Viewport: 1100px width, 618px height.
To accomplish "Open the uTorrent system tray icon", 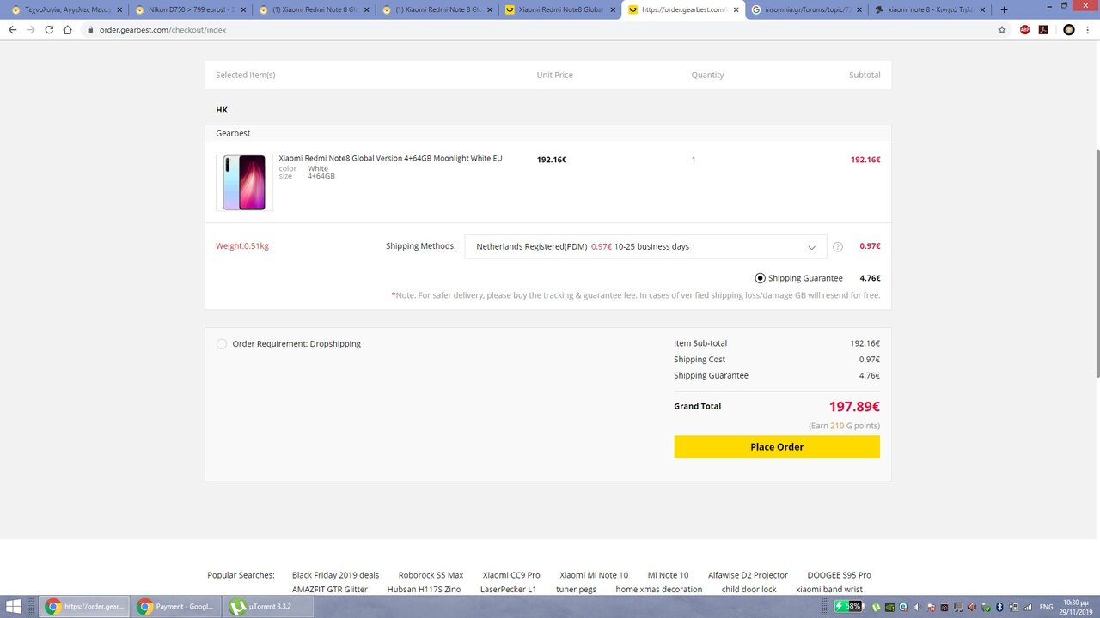I will pos(877,607).
